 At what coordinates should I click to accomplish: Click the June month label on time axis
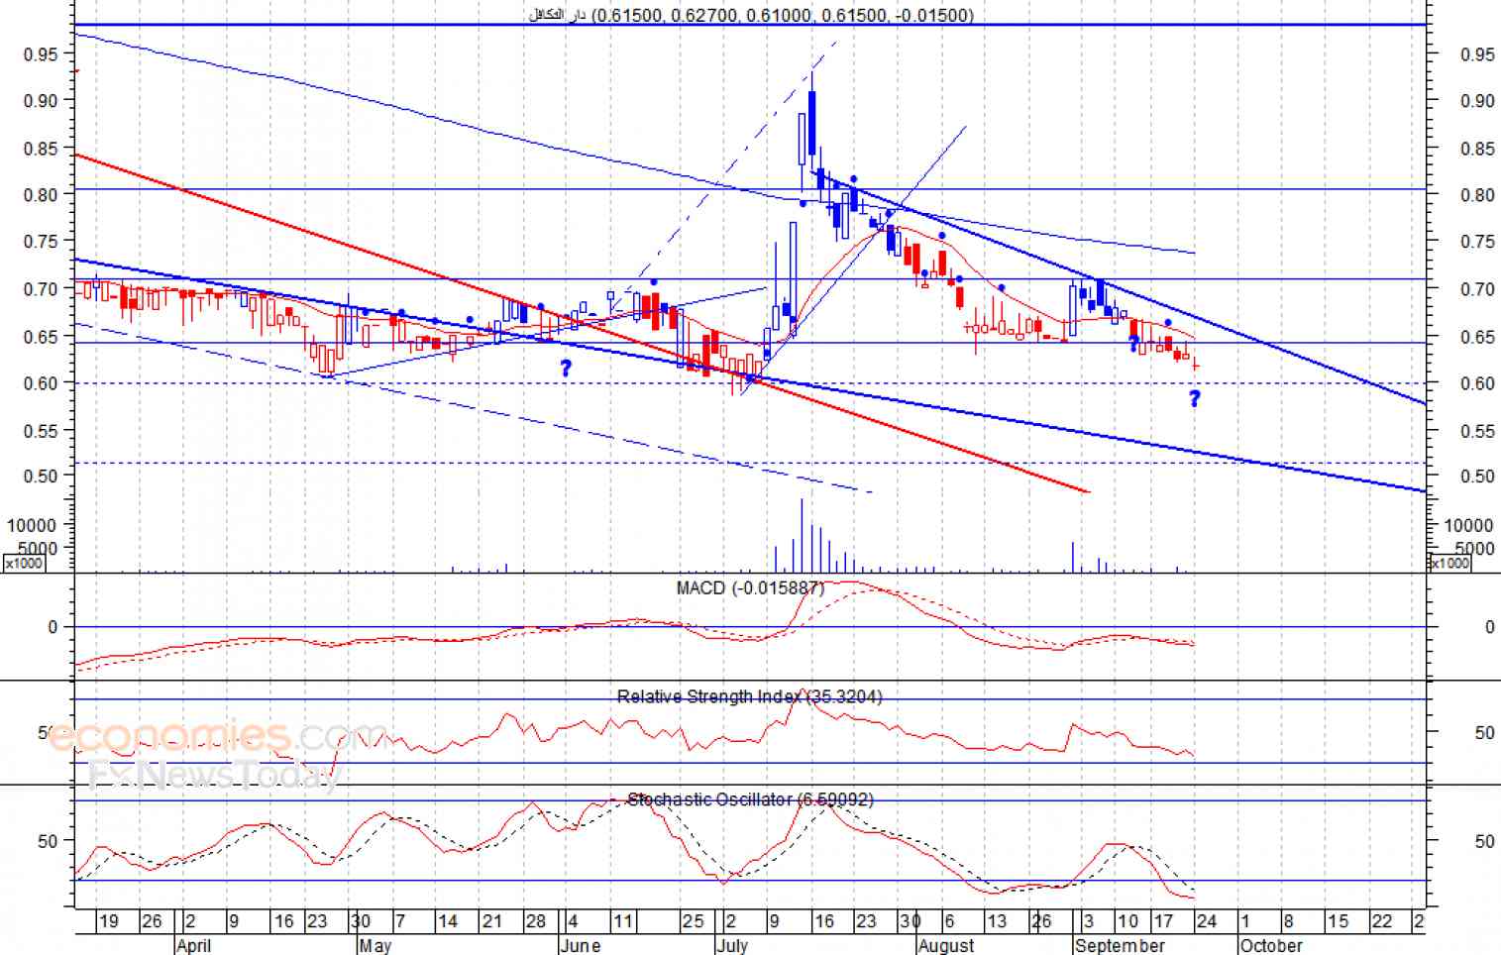point(581,945)
